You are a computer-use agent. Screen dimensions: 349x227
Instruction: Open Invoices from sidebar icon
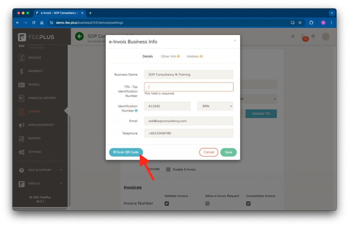[22, 58]
